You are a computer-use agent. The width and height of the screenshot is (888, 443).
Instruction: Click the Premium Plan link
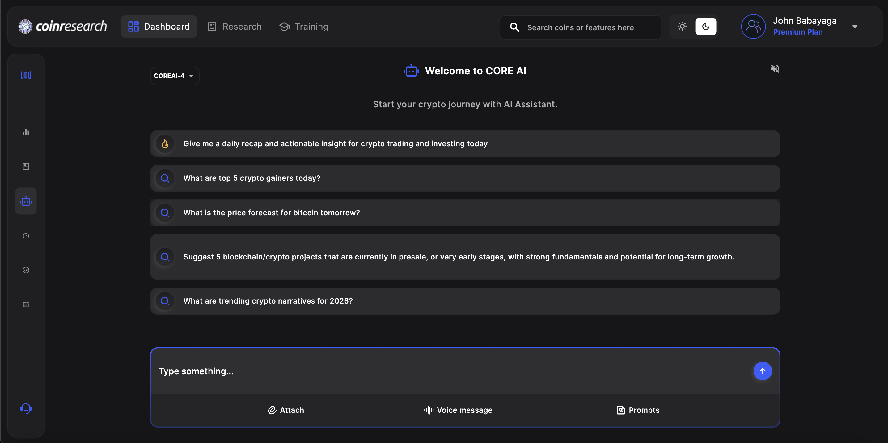click(798, 32)
